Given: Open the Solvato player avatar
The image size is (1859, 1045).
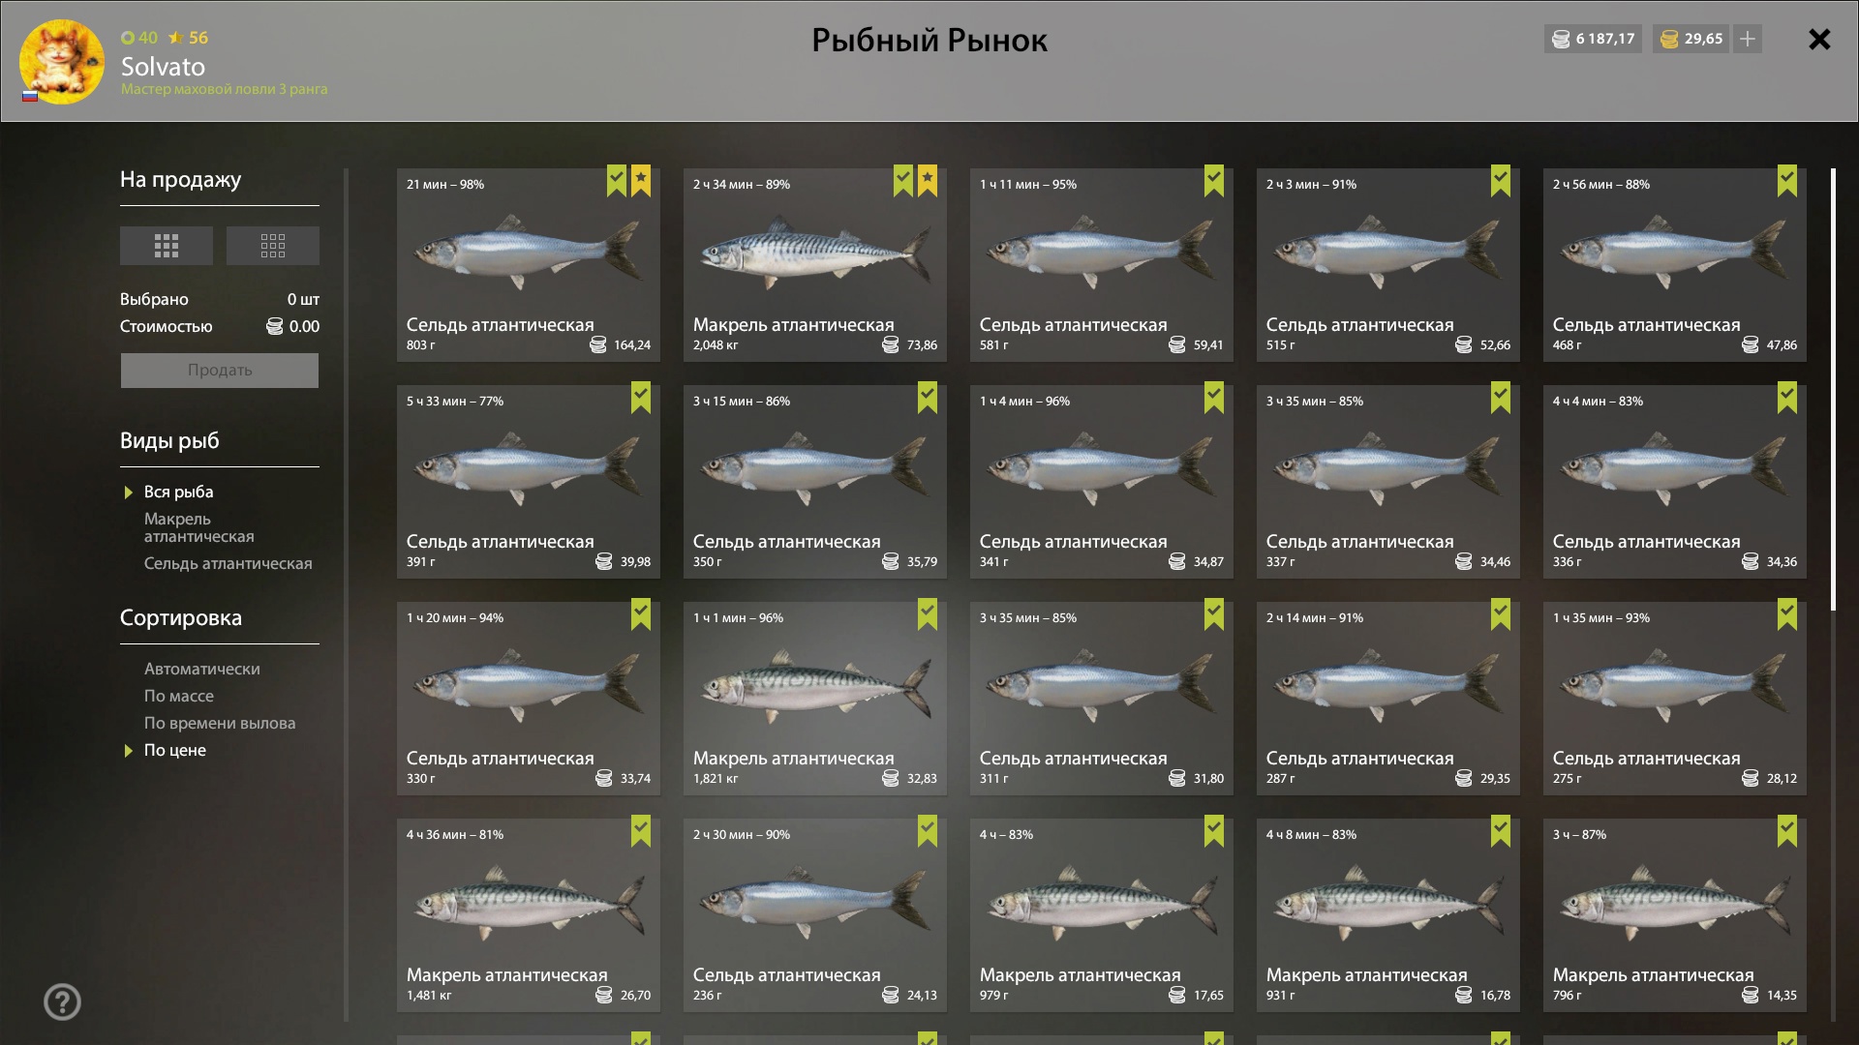Looking at the screenshot, I should tap(62, 62).
